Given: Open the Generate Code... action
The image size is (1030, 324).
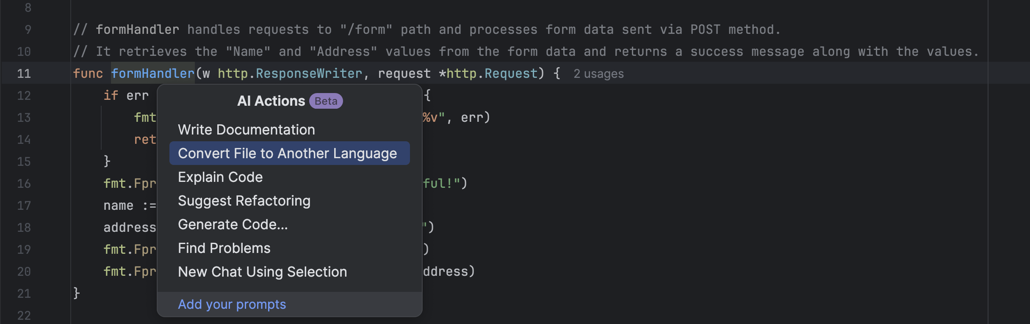Looking at the screenshot, I should pos(233,225).
